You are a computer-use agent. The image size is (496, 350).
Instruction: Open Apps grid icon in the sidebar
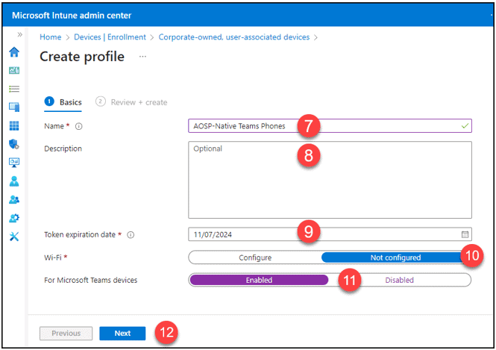coord(14,125)
